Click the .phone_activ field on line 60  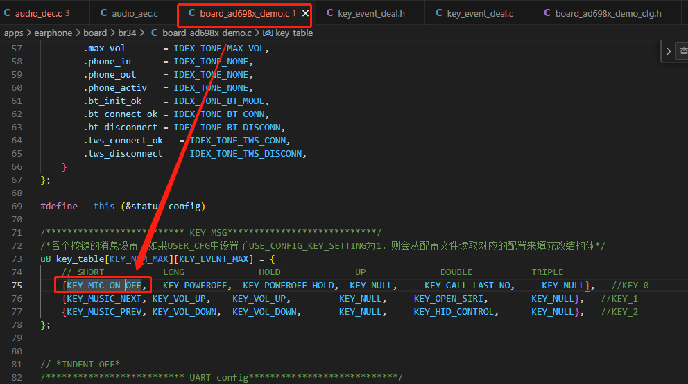click(115, 87)
